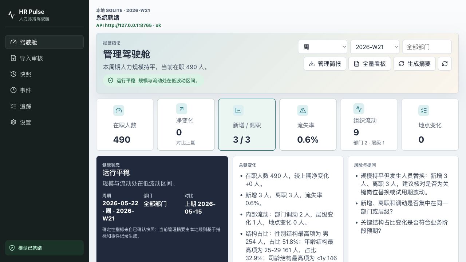Click the 部门 2 · 层级 1 subtext

(x=369, y=143)
